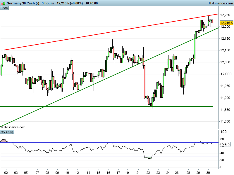Click the 10:43:06 clock text
Viewport: 234px width, 175px height.
92,3
